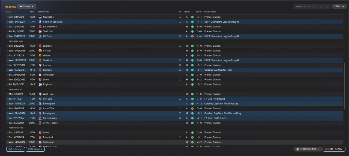Click the orange draw indicator for Aston Villa
The height and width of the screenshot is (156, 349).
click(192, 109)
